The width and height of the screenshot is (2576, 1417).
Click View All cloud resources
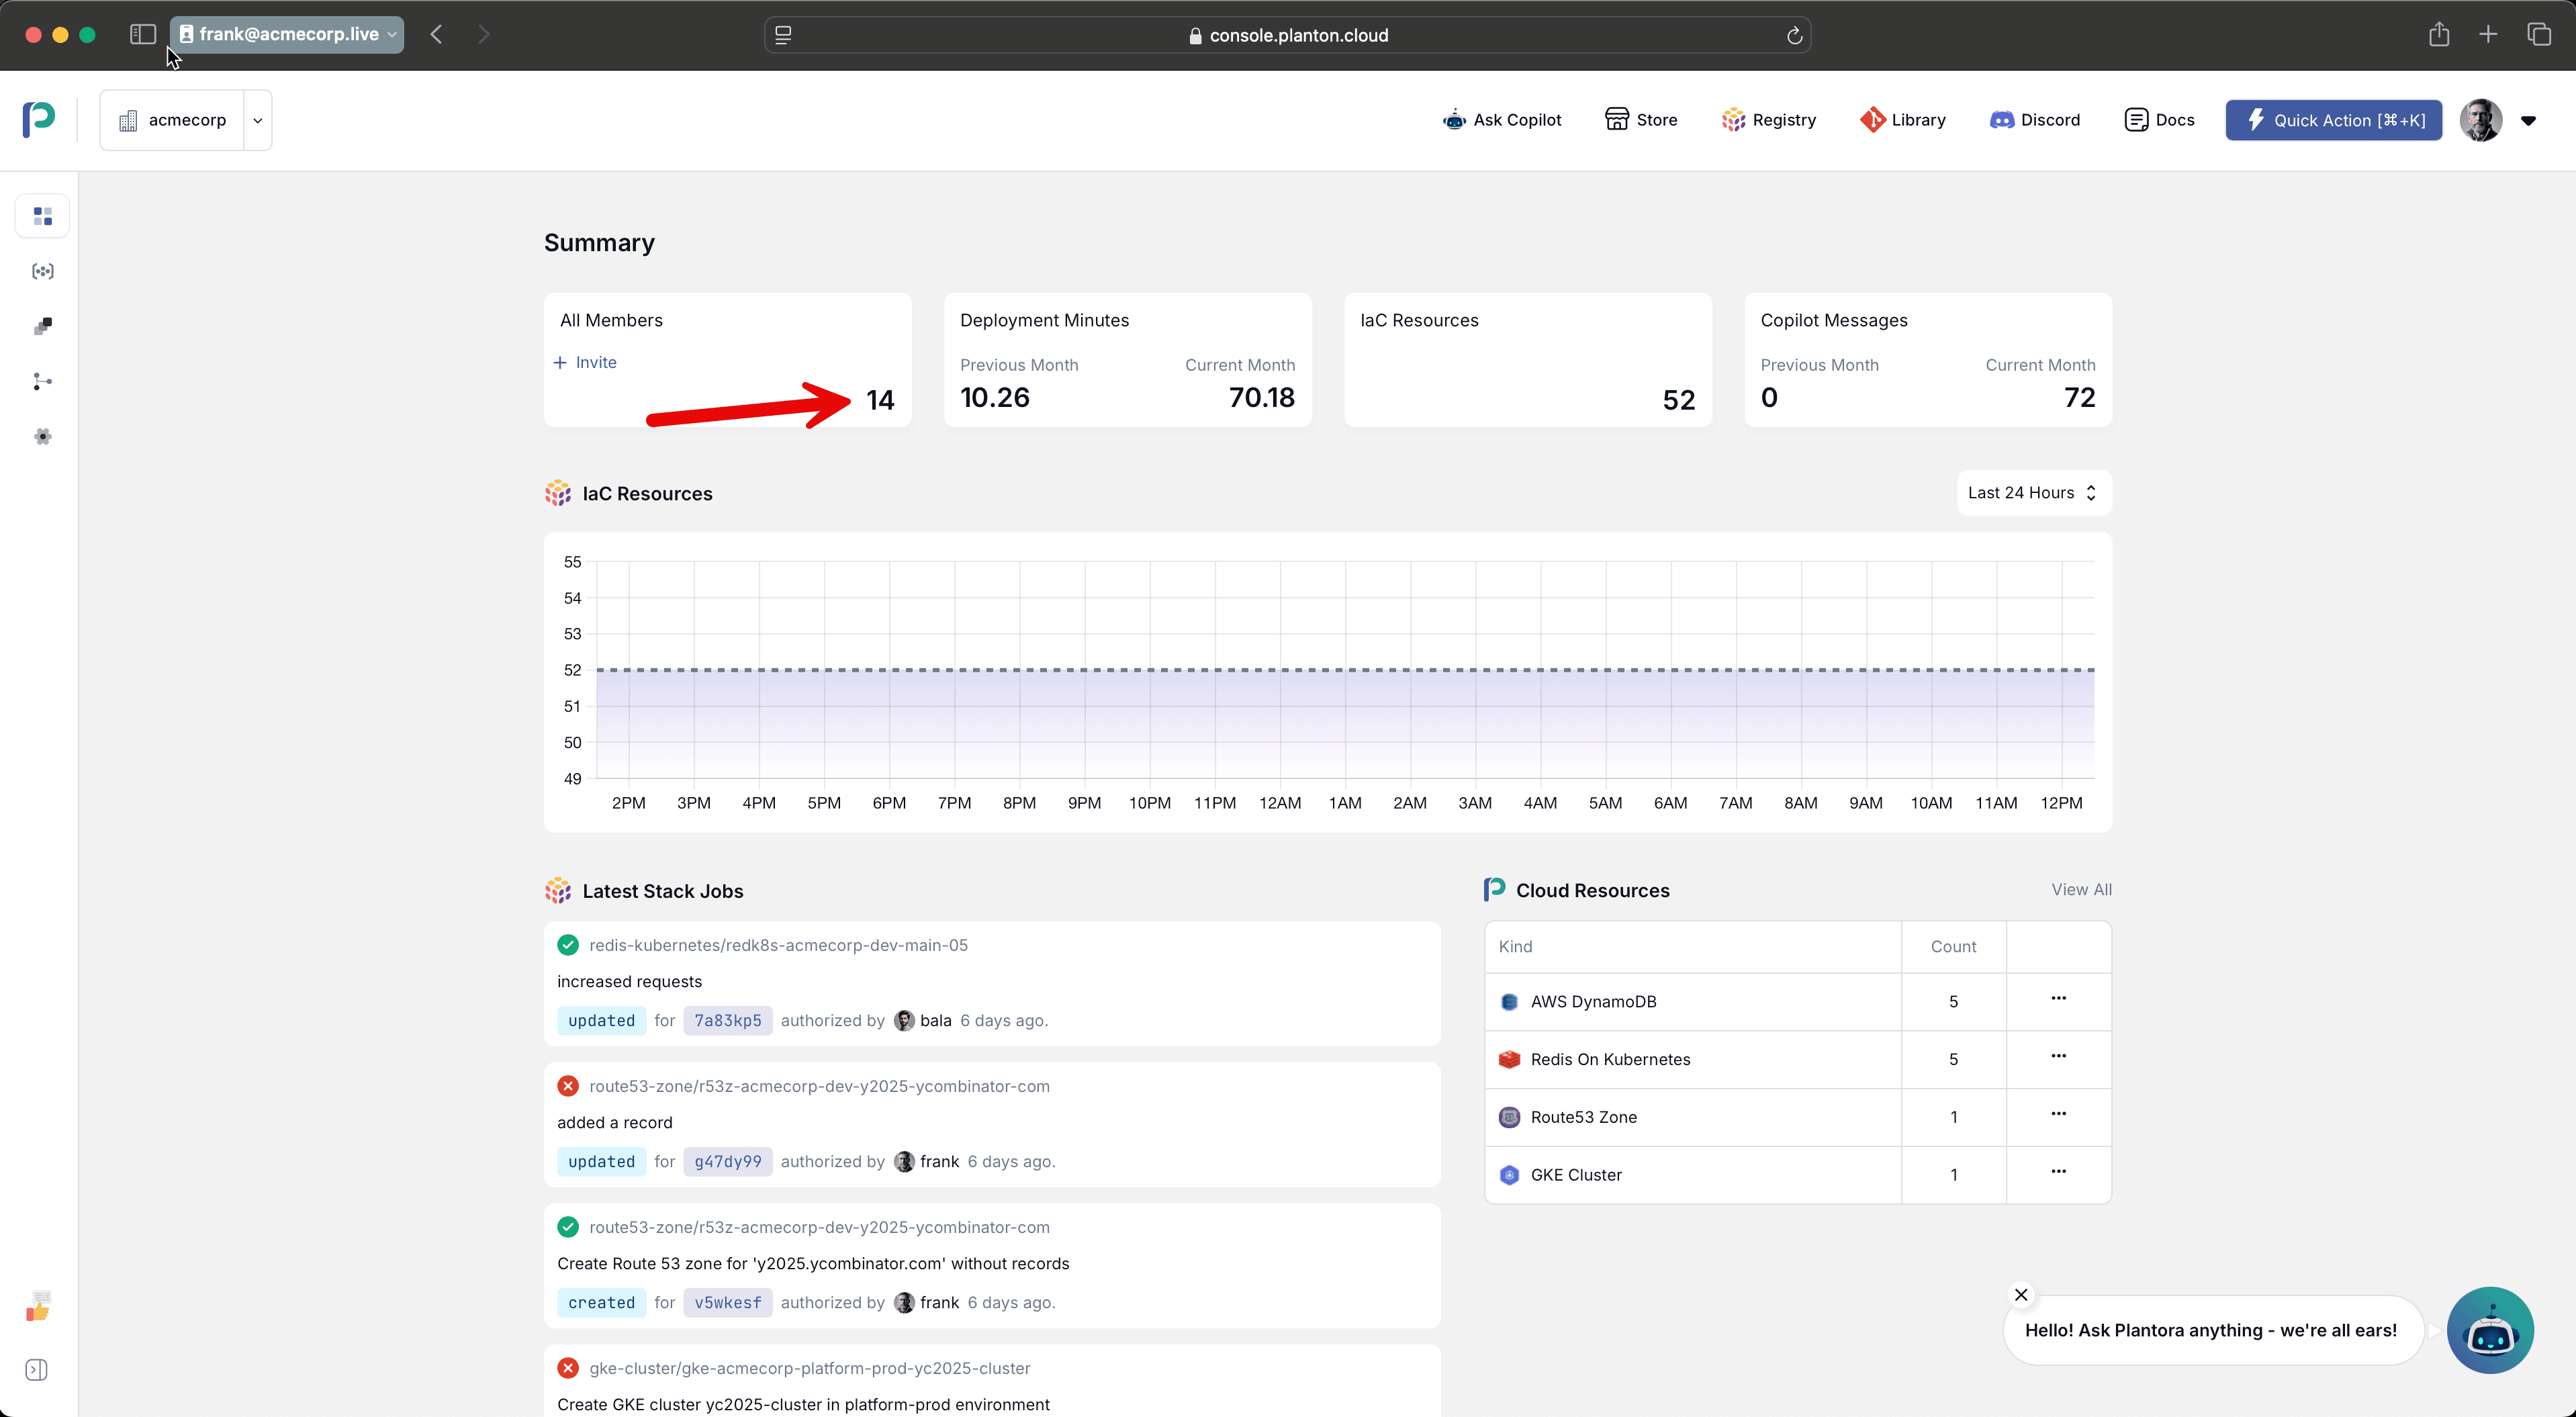pyautogui.click(x=2081, y=889)
